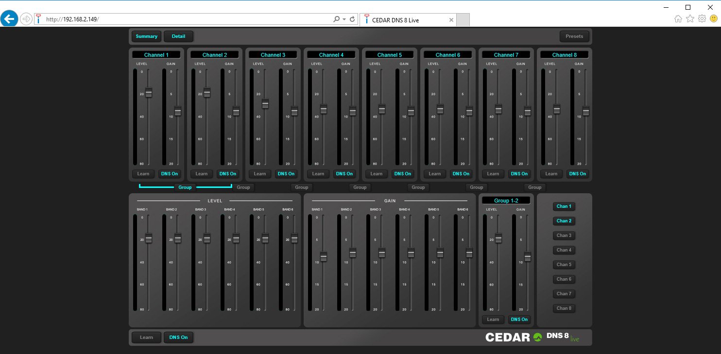This screenshot has height=354, width=721.
Task: Switch to the Detail view
Action: 178,36
